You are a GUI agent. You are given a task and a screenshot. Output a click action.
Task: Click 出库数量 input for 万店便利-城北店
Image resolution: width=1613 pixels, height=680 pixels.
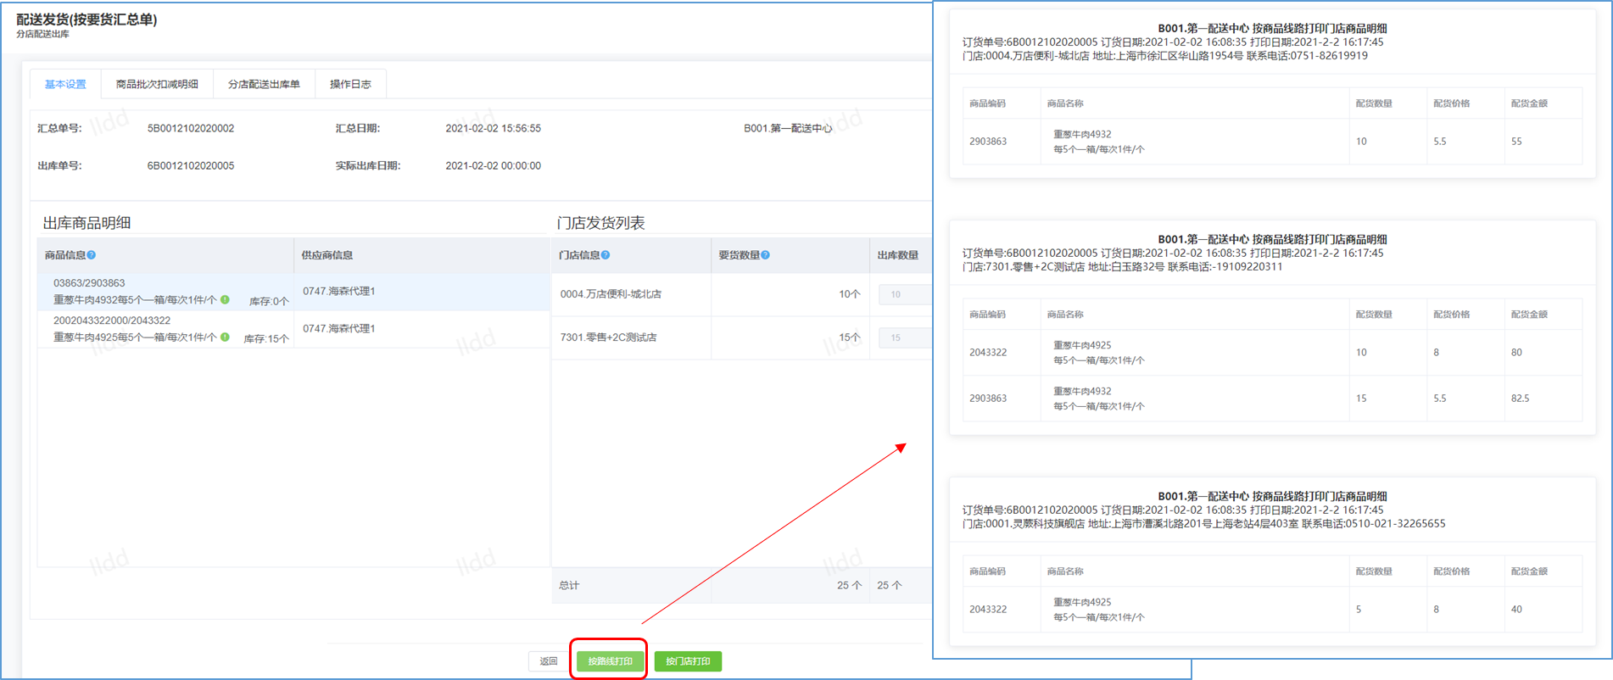pyautogui.click(x=904, y=294)
